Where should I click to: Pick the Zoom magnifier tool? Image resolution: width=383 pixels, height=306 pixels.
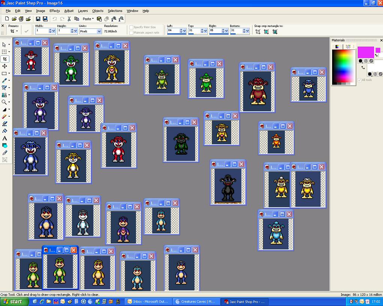tap(5, 102)
